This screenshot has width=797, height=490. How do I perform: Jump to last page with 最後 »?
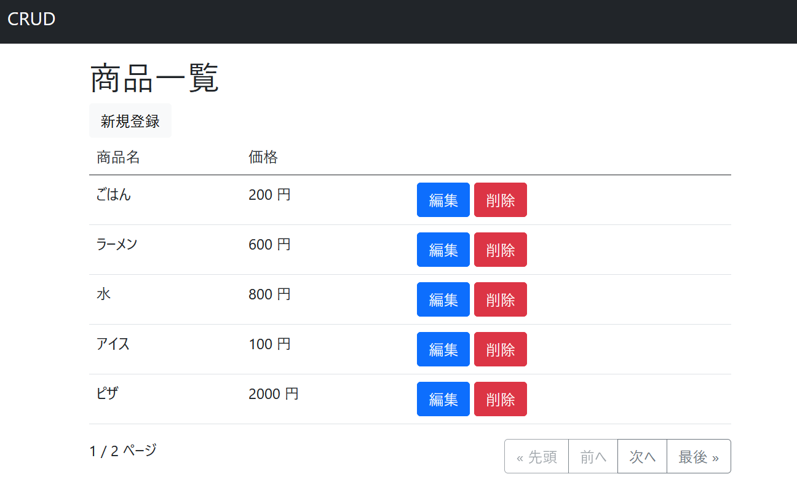[699, 456]
